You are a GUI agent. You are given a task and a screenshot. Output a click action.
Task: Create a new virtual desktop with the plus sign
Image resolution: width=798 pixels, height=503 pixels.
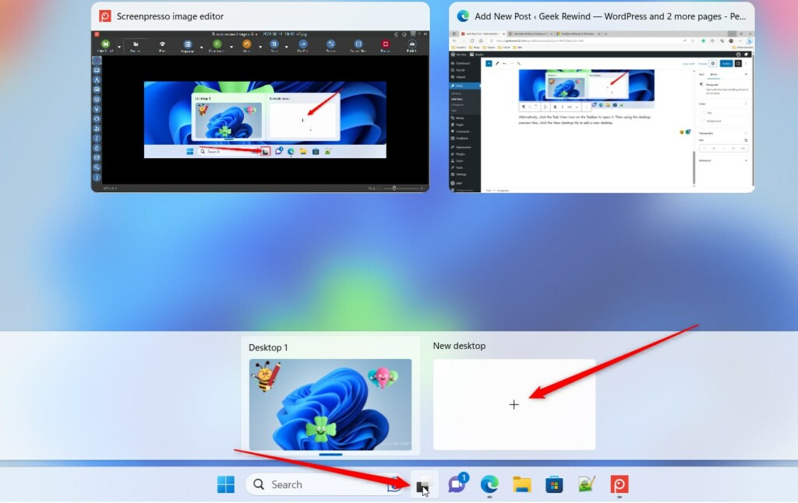pos(514,404)
